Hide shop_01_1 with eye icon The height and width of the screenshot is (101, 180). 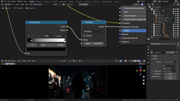point(175,16)
